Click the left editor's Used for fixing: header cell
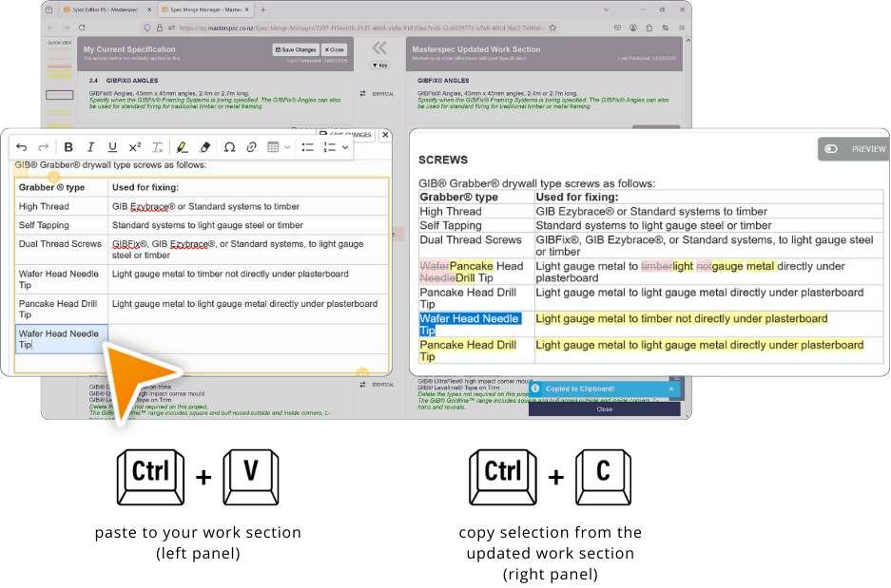This screenshot has width=891, height=588. click(x=248, y=187)
